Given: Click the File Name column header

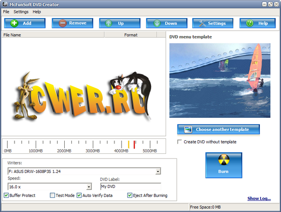Looking at the screenshot, I should coord(53,35).
